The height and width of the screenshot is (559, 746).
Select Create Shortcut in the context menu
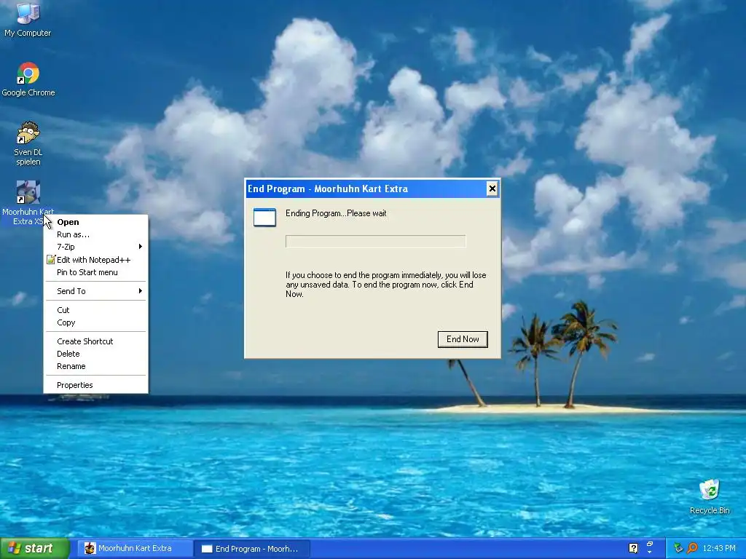coord(95,341)
